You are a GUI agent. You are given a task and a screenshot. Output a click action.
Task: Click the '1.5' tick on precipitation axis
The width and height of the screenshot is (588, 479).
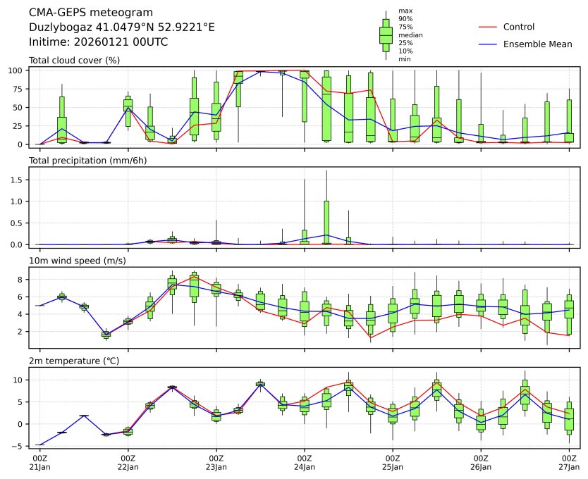coord(18,180)
